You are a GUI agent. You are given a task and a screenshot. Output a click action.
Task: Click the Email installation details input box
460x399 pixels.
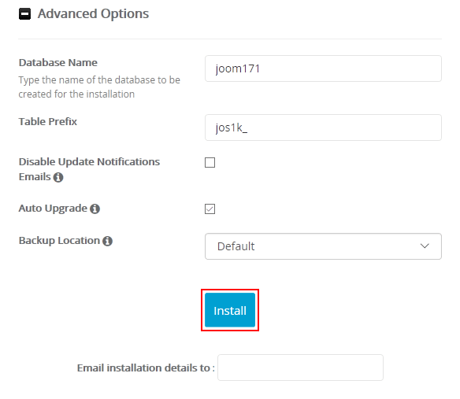coord(300,368)
